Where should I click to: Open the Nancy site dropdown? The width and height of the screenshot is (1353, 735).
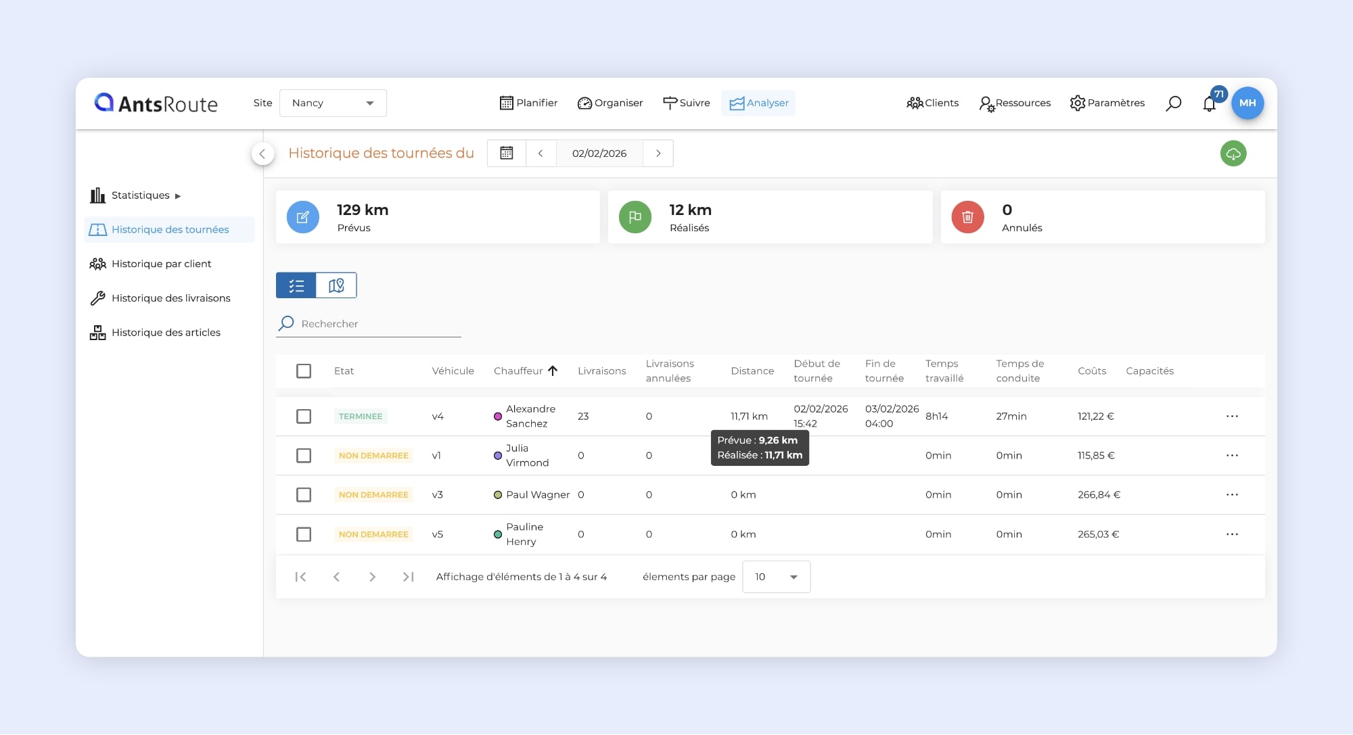tap(333, 103)
